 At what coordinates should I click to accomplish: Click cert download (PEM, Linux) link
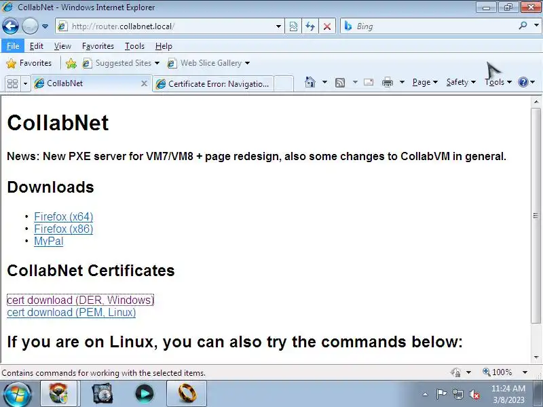[71, 313]
